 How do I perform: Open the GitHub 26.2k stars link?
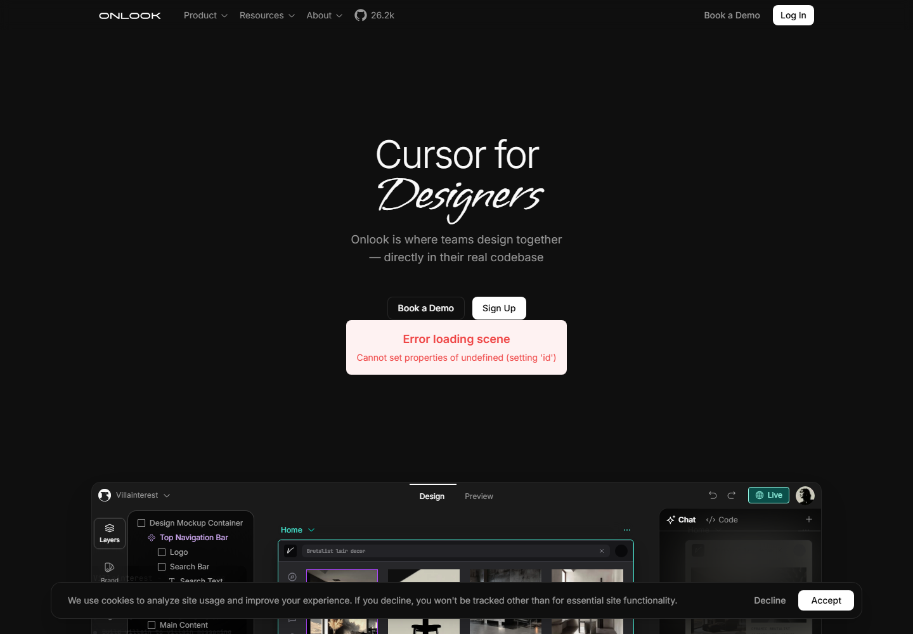pos(374,15)
